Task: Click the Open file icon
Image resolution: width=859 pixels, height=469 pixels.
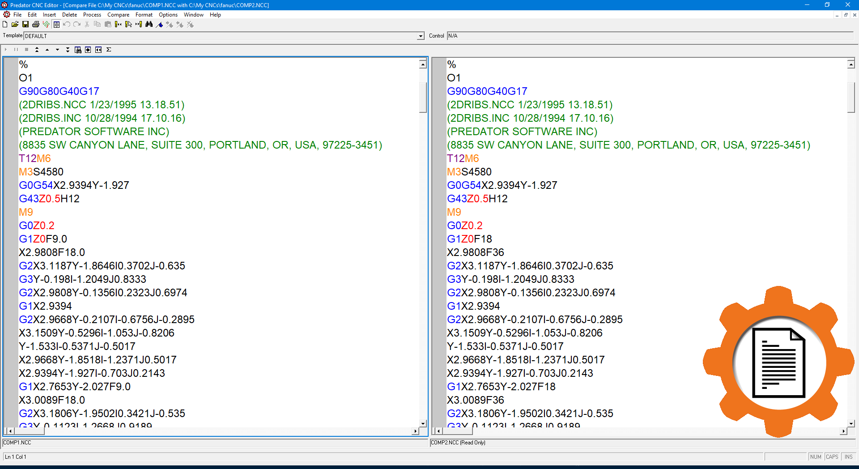Action: (15, 25)
